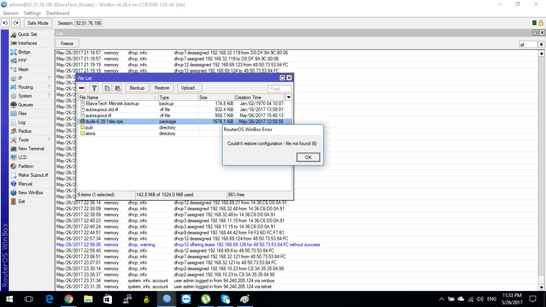Open the PPP section
This screenshot has height=307, width=546.
[x=22, y=61]
